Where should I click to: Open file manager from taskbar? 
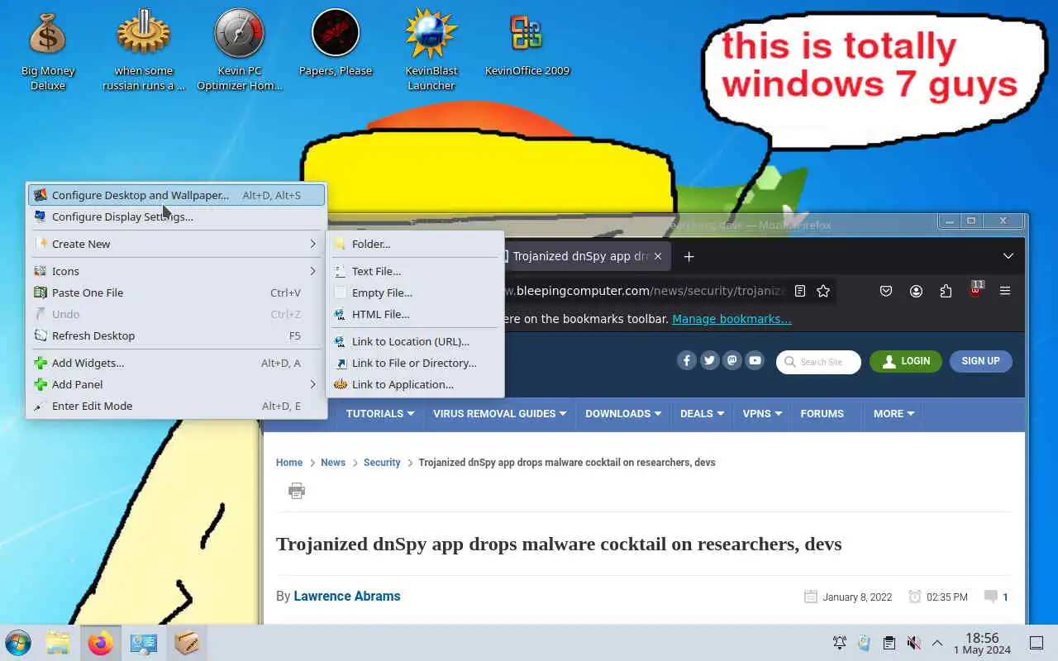[x=58, y=643]
